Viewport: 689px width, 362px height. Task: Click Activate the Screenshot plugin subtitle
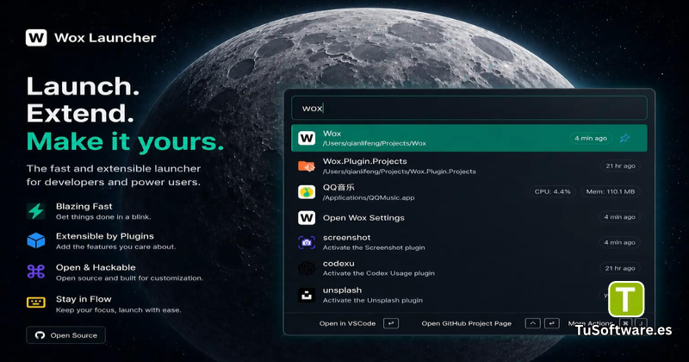pyautogui.click(x=374, y=247)
